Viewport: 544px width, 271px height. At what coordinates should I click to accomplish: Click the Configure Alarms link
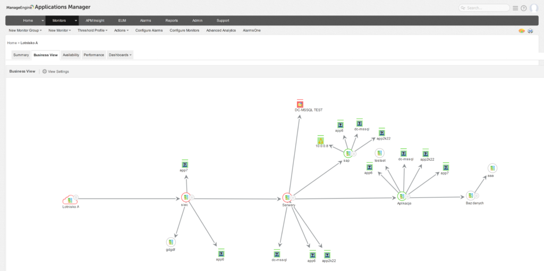pyautogui.click(x=149, y=30)
